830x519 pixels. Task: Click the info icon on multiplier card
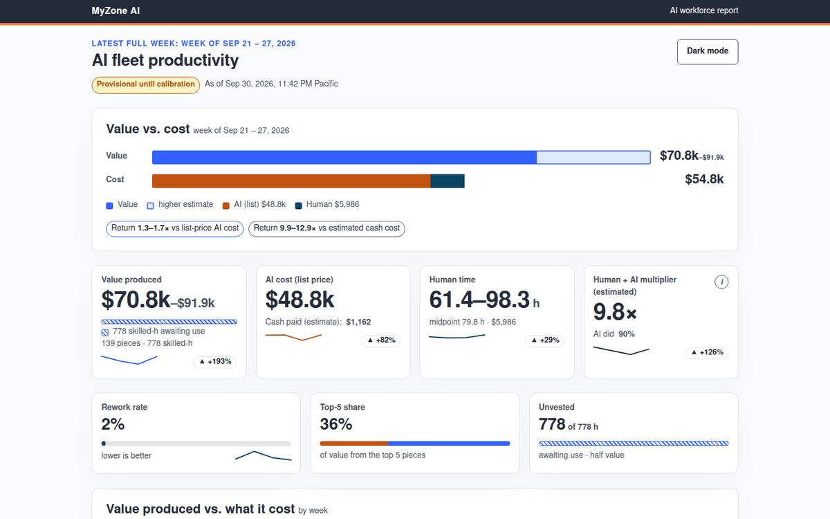(x=721, y=282)
